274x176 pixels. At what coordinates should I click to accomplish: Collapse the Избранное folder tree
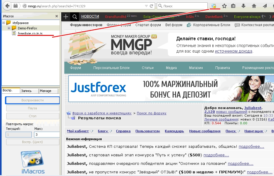coord(4,23)
